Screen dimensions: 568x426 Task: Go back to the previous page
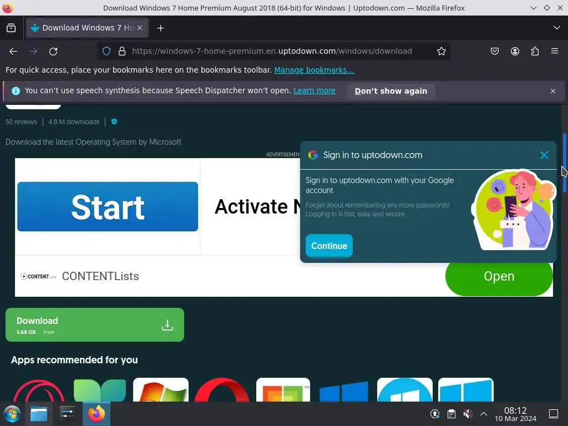pos(13,52)
